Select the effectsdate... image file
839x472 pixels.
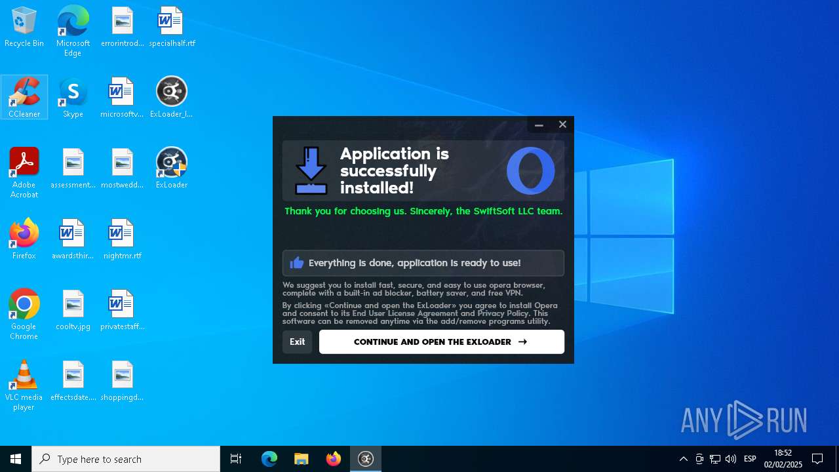(73, 380)
